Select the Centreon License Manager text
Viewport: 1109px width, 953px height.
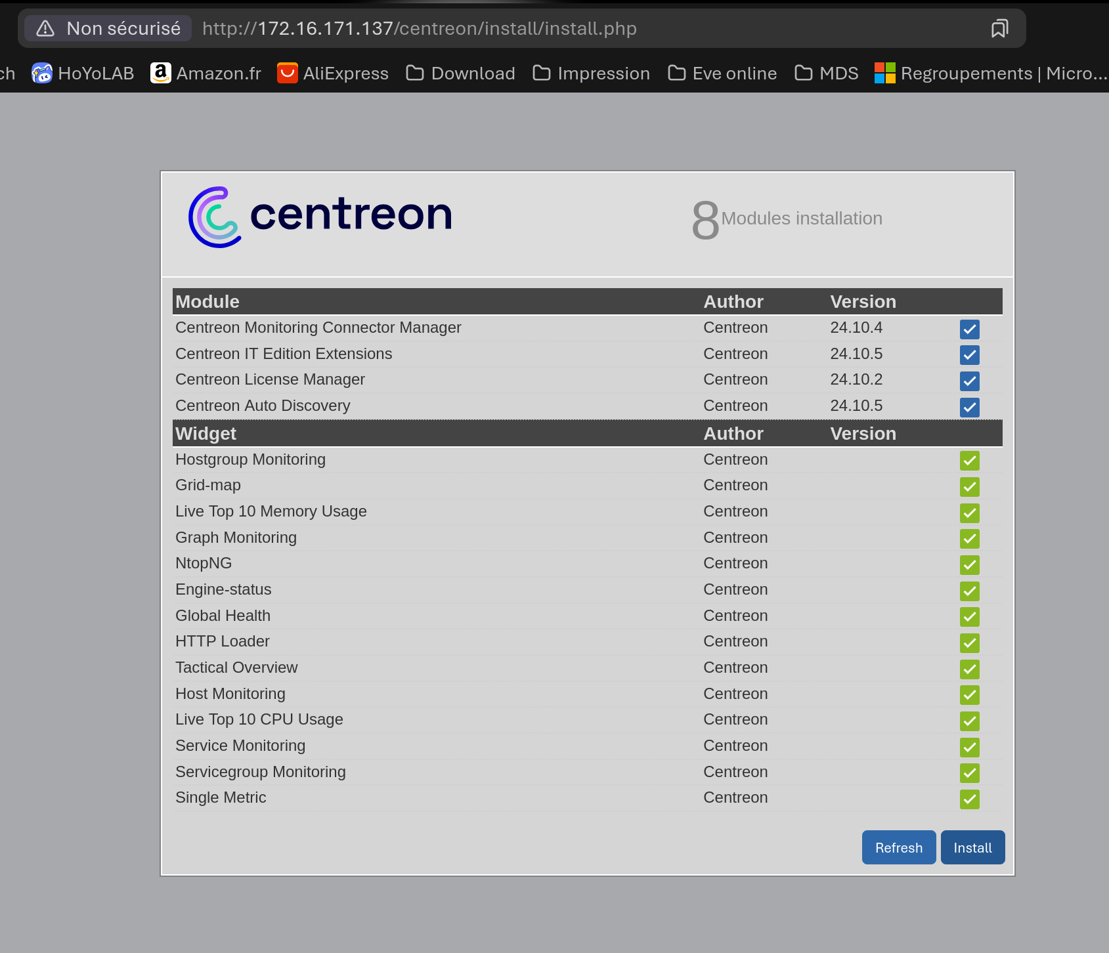click(x=270, y=379)
